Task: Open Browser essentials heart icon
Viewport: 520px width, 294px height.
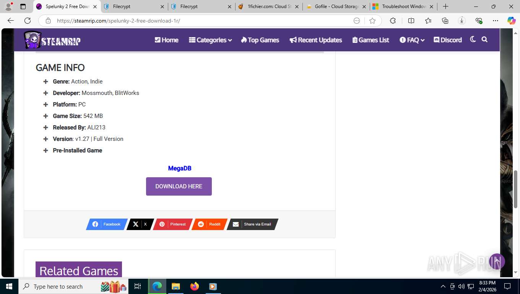Action: 479,21
